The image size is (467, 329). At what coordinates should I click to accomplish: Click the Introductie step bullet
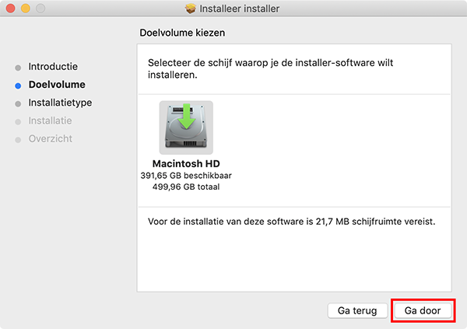pos(18,67)
